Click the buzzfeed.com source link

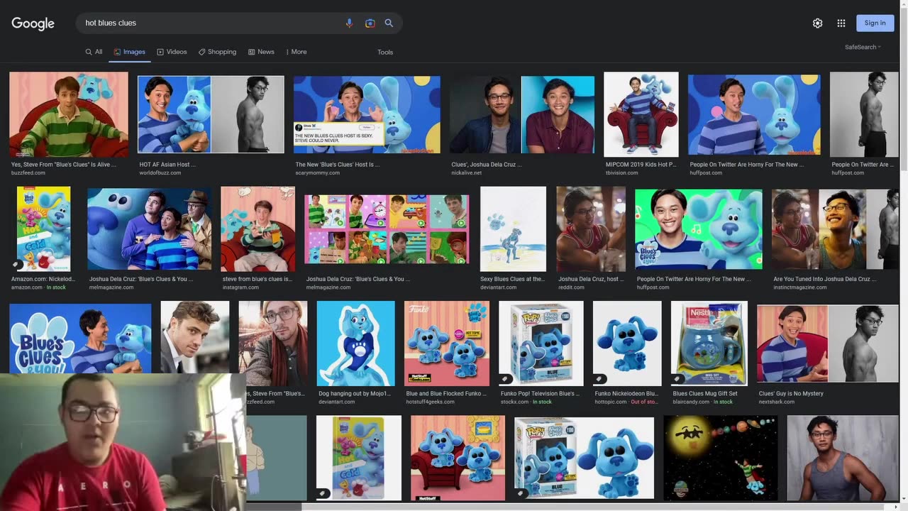[x=28, y=172]
